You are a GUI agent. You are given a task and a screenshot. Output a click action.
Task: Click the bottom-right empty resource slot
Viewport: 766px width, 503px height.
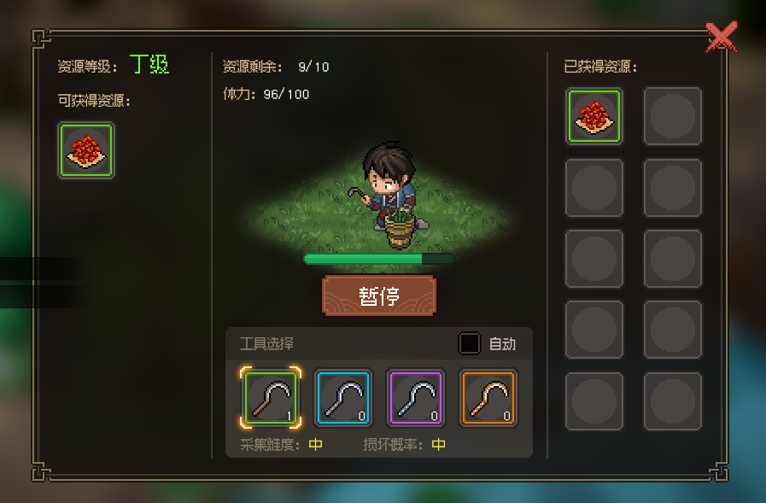[673, 401]
